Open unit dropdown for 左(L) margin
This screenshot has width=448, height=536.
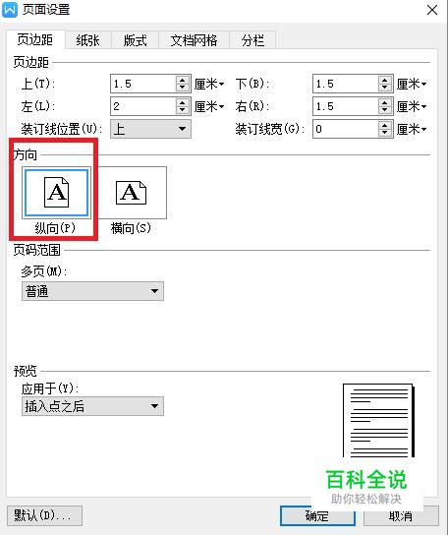click(209, 106)
